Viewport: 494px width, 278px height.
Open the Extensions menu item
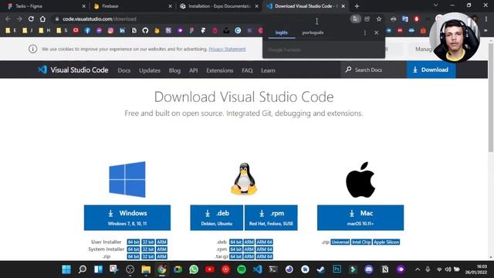point(220,70)
